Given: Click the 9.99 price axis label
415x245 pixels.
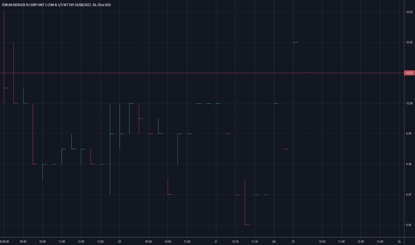Looking at the screenshot, I should point(409,134).
